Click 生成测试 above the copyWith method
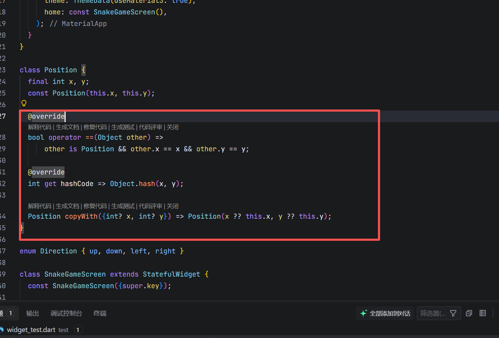499x338 pixels. [x=123, y=206]
